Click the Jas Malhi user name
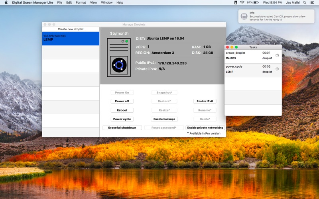This screenshot has height=199, width=319. tap(293, 2)
